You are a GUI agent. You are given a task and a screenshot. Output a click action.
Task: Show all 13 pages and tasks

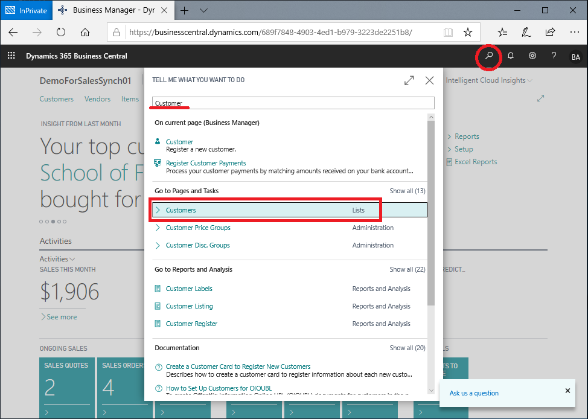[407, 191]
